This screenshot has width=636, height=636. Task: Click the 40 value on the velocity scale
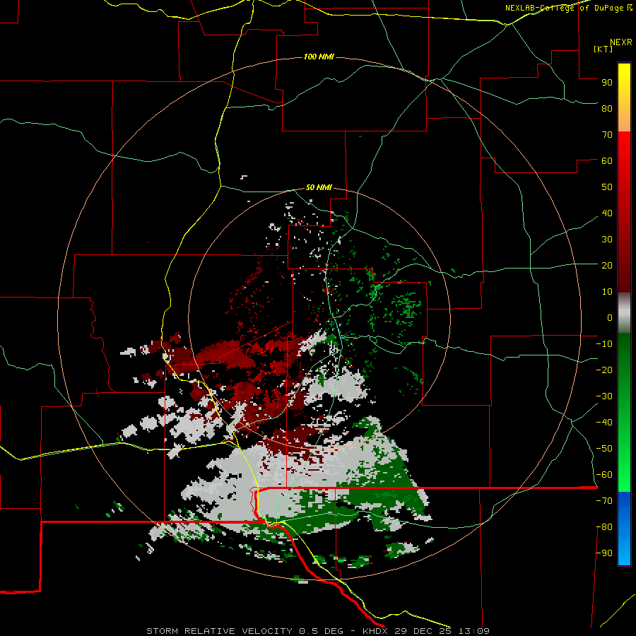click(607, 213)
